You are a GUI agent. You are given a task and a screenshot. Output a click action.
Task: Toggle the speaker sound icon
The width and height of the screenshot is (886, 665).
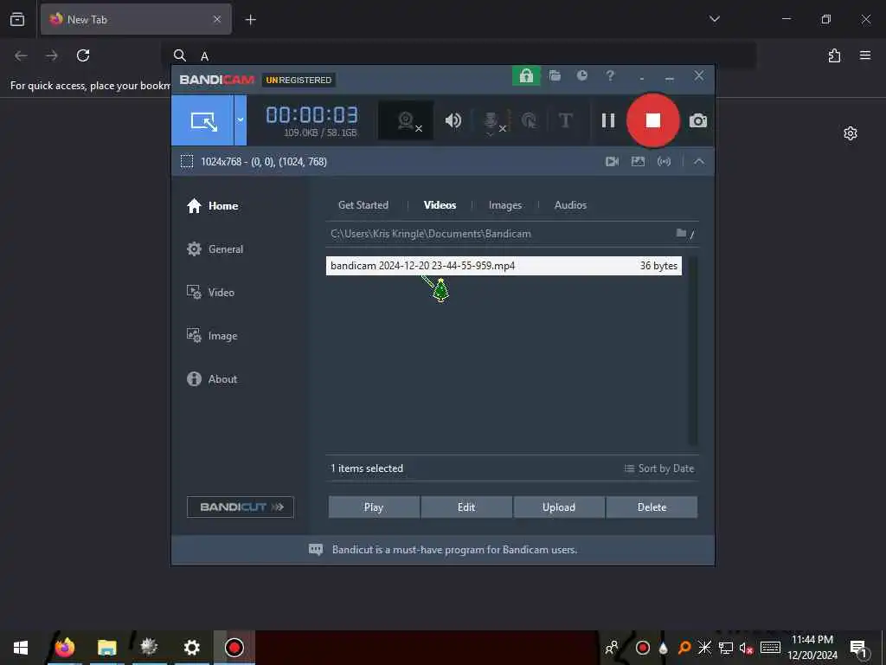pos(453,120)
